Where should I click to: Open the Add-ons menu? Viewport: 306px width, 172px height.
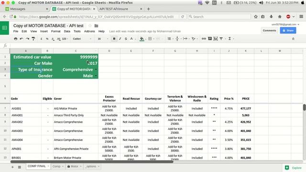click(89, 31)
